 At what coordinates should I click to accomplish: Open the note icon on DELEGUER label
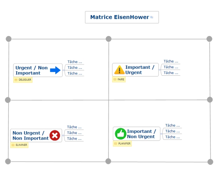click(x=16, y=80)
